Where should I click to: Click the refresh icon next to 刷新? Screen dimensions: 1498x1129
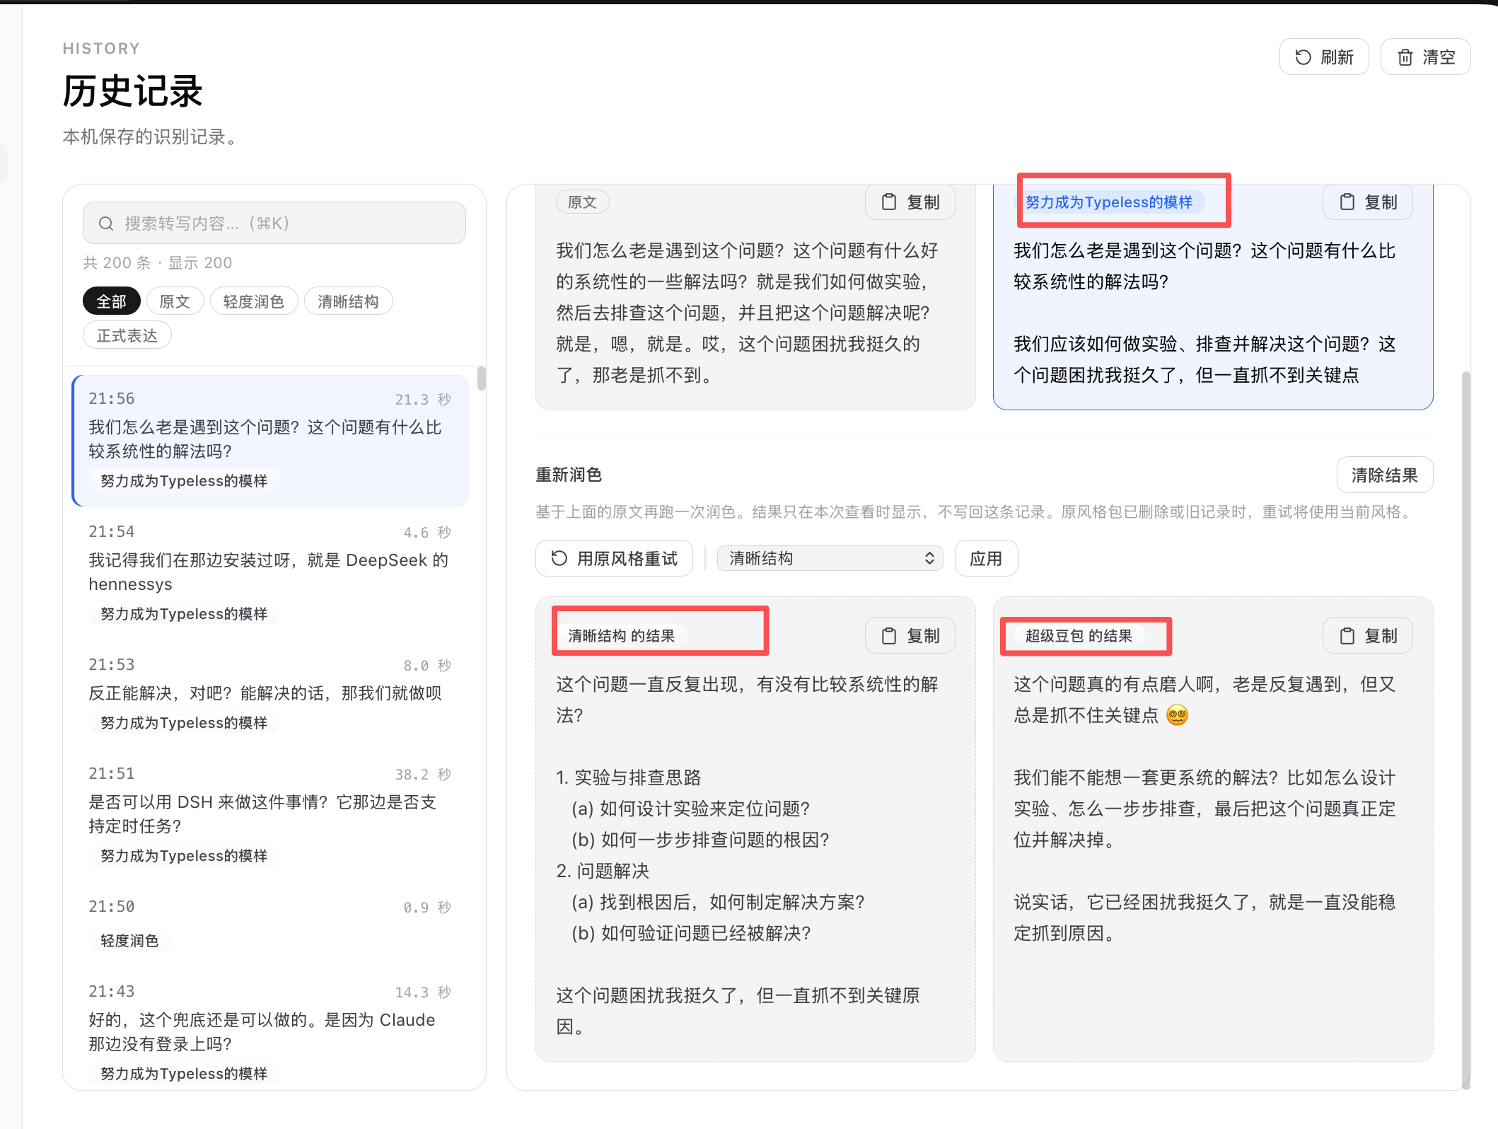[1303, 57]
